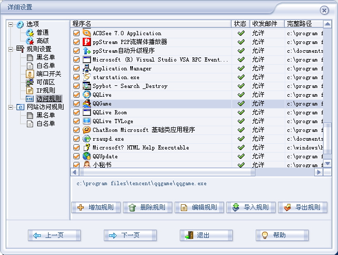Image resolution: width=338 pixels, height=255 pixels.
Task: Click the 端口开关 icon
Action: point(30,74)
